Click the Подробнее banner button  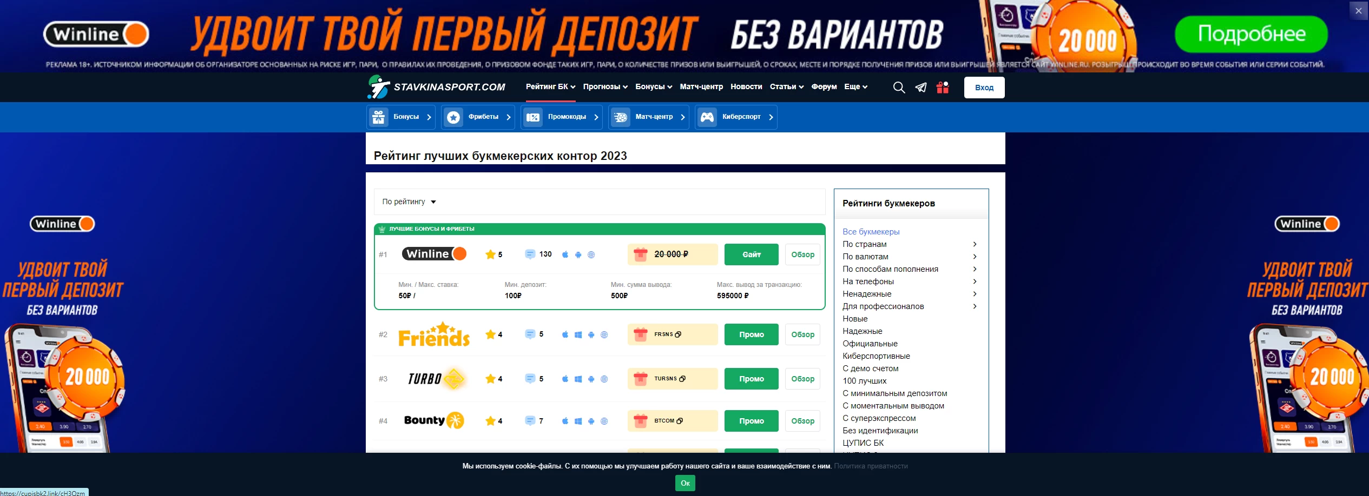1252,34
